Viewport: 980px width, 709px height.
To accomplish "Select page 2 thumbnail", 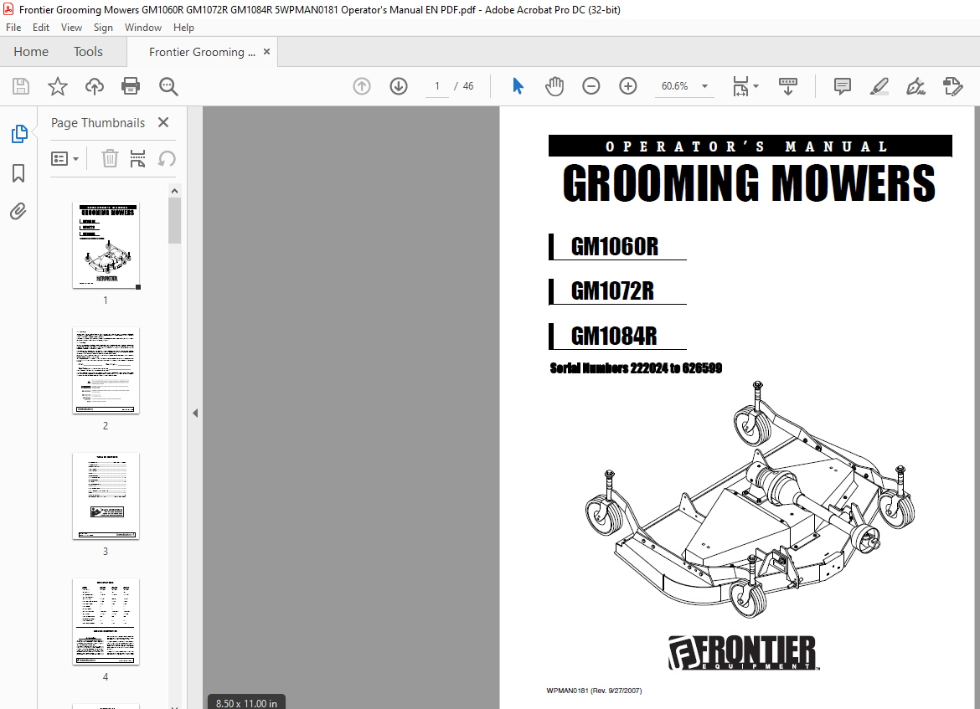I will pos(106,371).
